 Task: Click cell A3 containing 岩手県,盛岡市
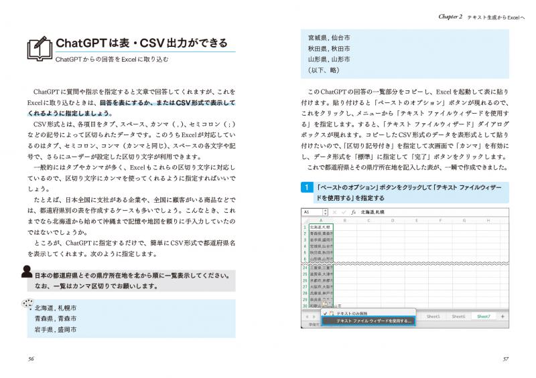click(x=321, y=240)
